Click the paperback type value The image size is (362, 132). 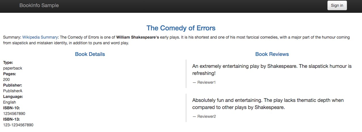(x=12, y=68)
